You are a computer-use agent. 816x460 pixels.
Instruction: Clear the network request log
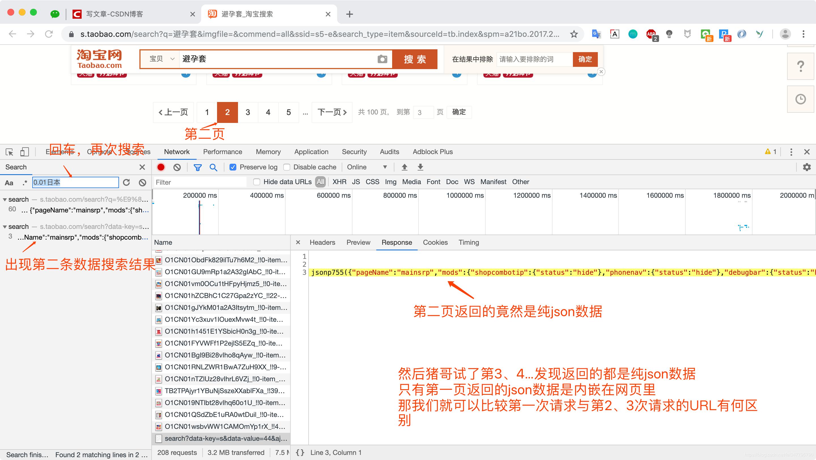click(177, 167)
